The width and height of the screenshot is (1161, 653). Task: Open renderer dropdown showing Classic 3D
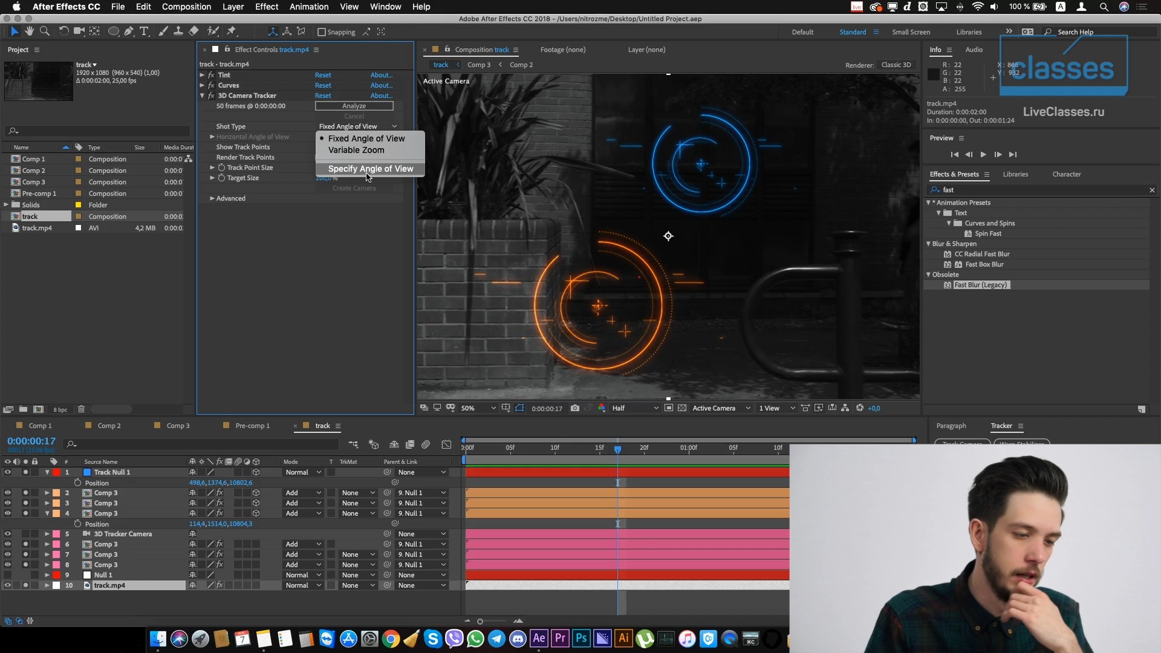click(895, 65)
